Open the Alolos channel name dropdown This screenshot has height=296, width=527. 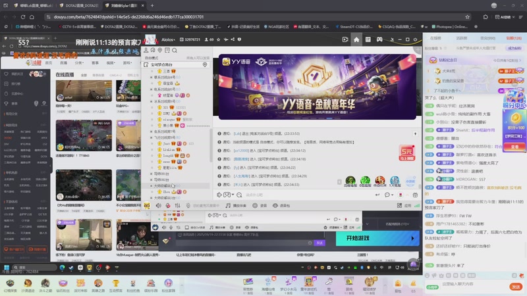coord(168,39)
